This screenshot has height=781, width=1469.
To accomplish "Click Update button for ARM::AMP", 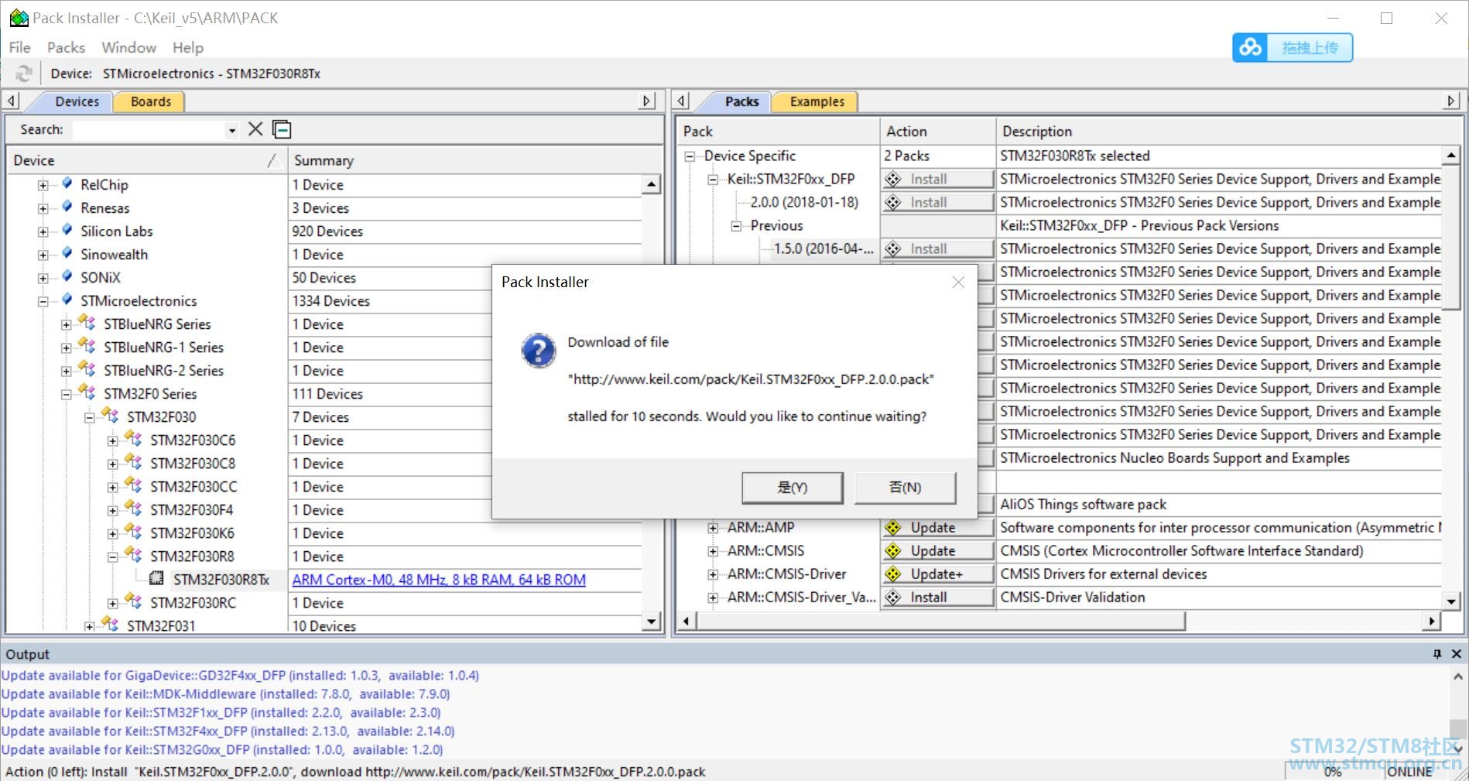I will point(937,528).
